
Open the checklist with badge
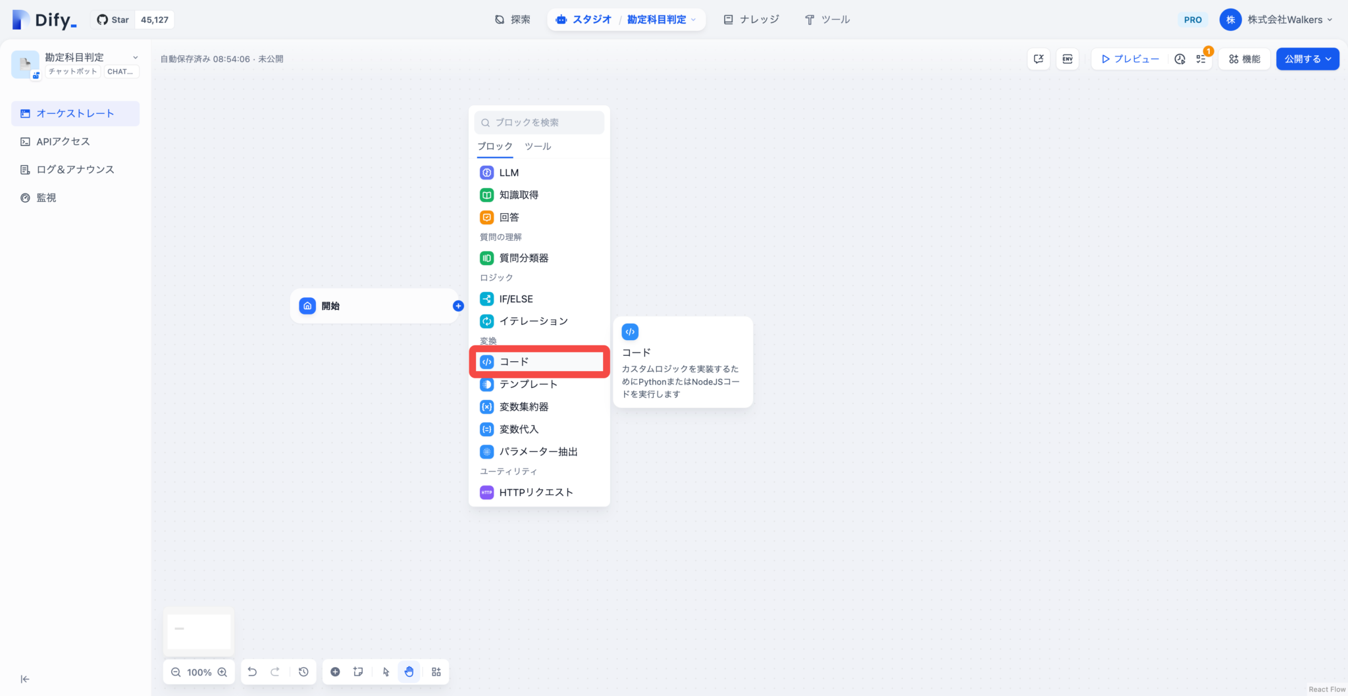coord(1201,59)
